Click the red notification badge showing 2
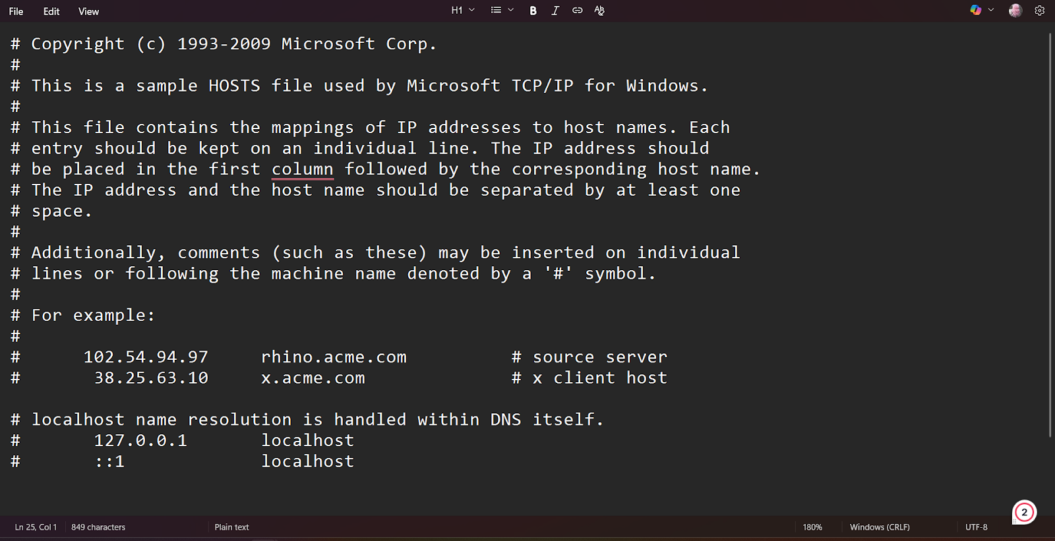Image resolution: width=1055 pixels, height=541 pixels. [x=1024, y=512]
